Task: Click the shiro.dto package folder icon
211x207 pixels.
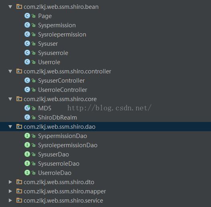Action: [19, 182]
